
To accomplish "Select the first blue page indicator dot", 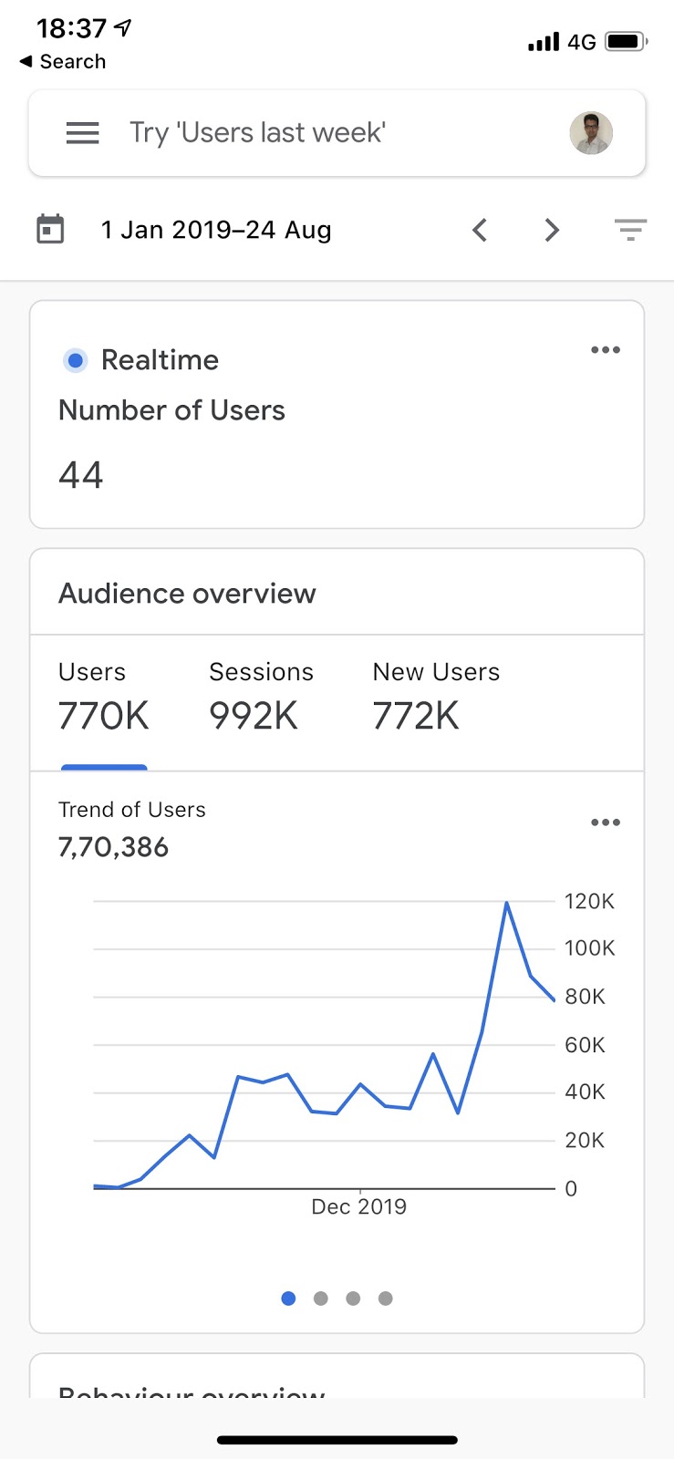I will pyautogui.click(x=288, y=1299).
